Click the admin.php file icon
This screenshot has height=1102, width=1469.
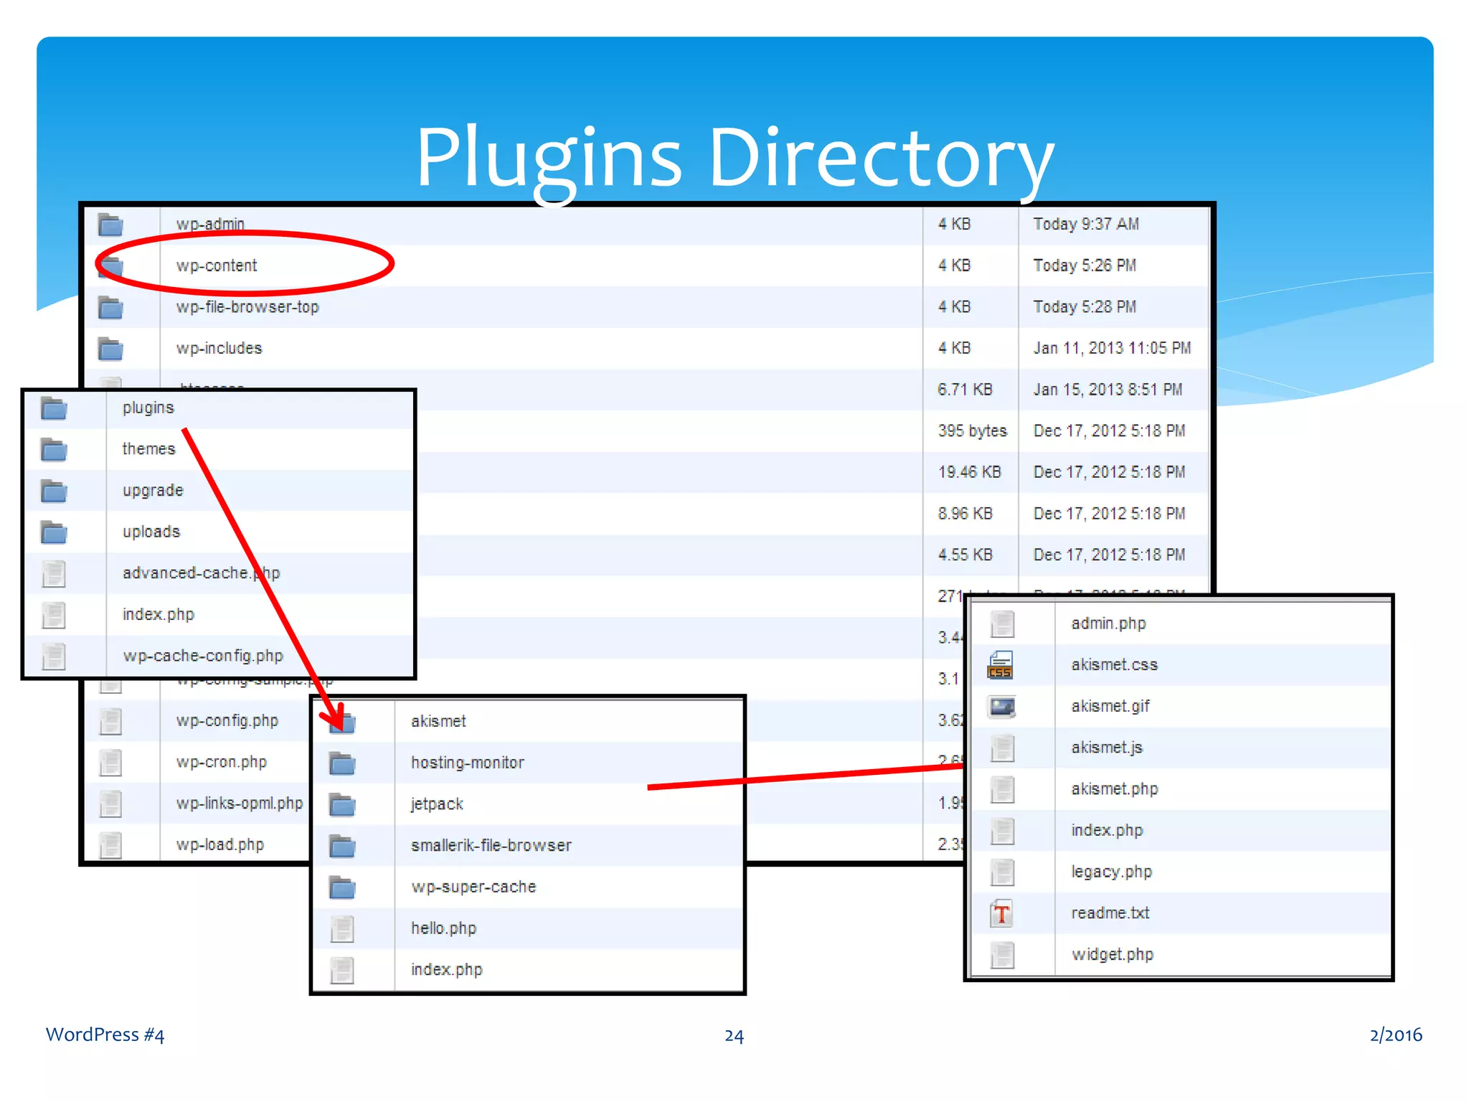coord(1002,623)
